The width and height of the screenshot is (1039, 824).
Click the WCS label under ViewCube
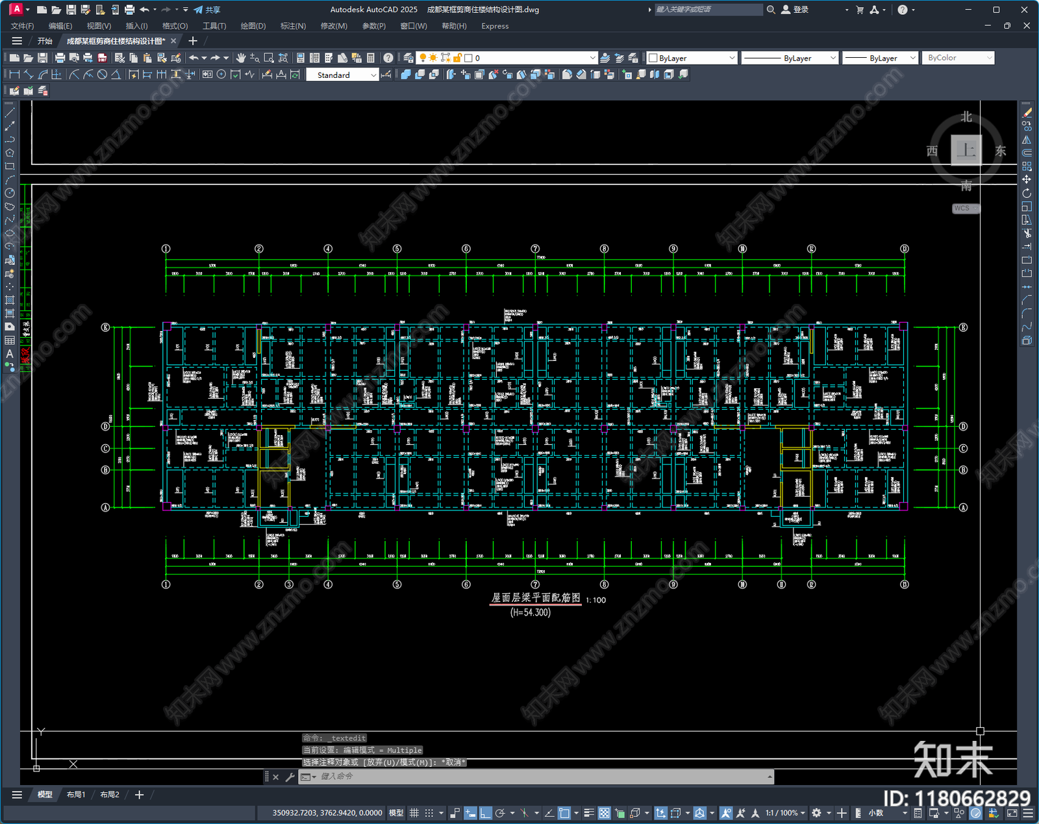coord(966,208)
